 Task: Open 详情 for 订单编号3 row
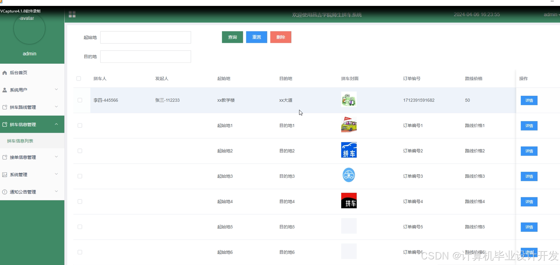click(x=529, y=176)
